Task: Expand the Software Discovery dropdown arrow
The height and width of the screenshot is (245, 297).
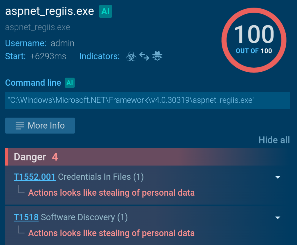Action: pos(278,218)
